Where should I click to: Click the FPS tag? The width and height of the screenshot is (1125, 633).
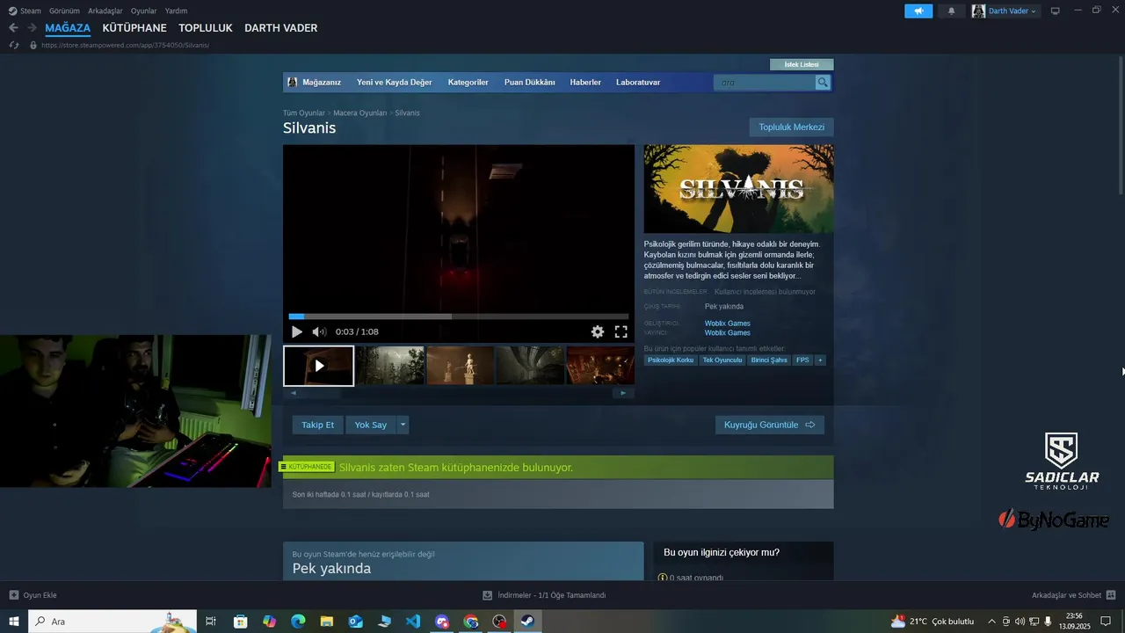[x=802, y=360]
